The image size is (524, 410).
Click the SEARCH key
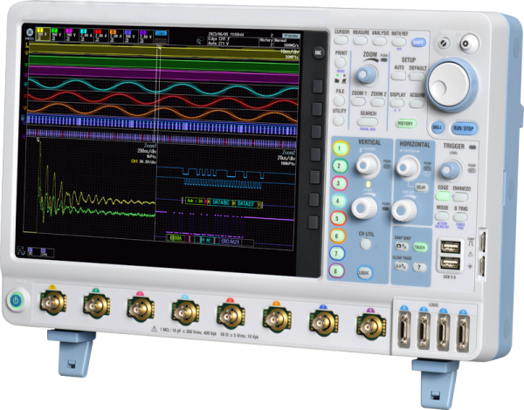click(x=368, y=122)
